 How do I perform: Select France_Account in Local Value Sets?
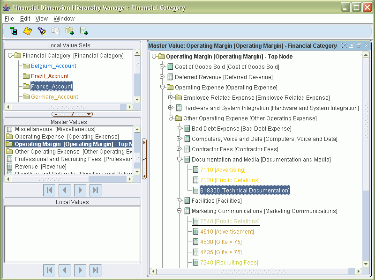(52, 86)
